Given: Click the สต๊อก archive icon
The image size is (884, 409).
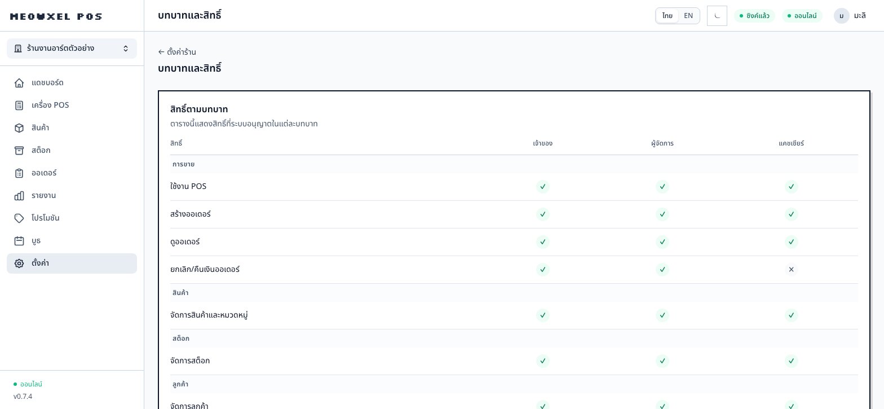Looking at the screenshot, I should click(x=19, y=151).
